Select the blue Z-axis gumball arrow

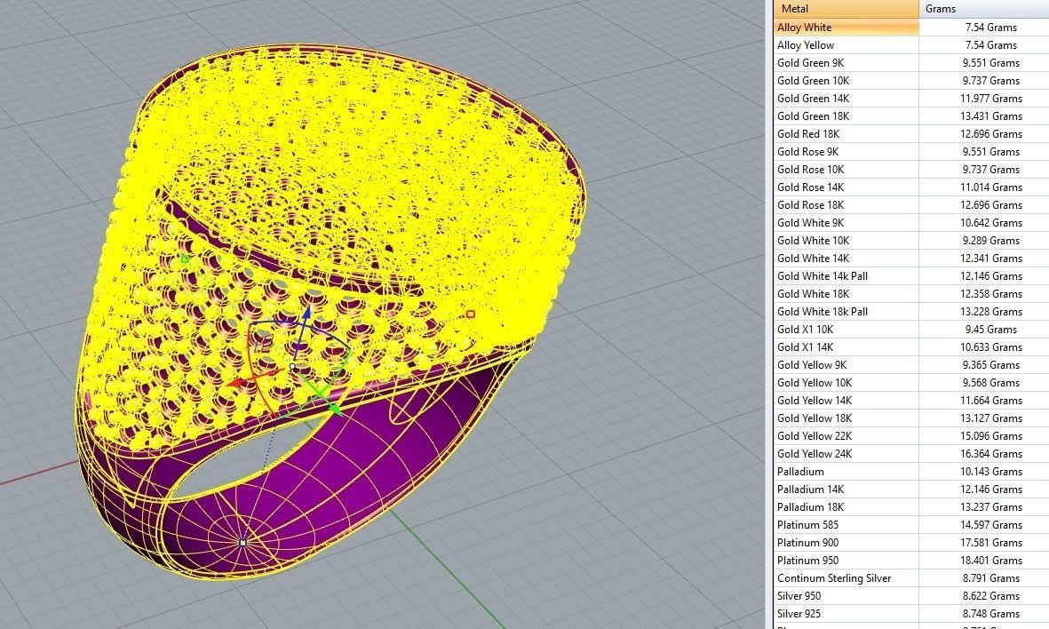point(306,314)
